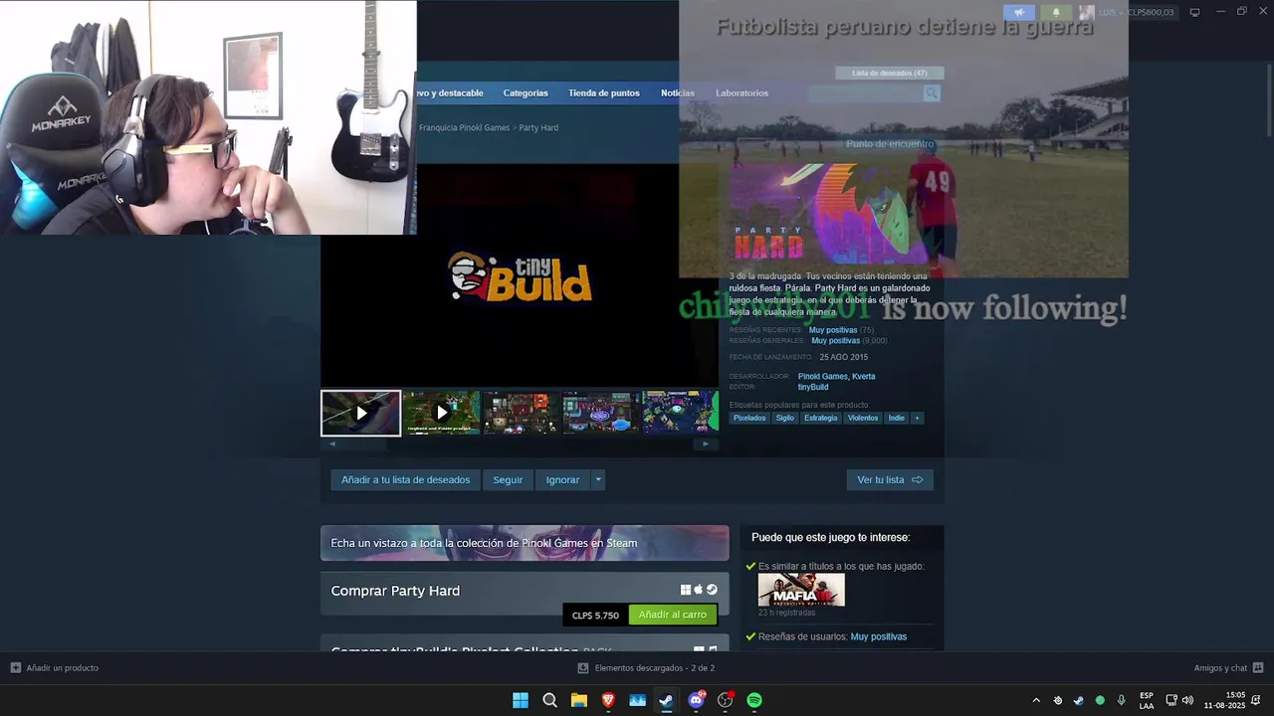Open Punto de encuentro link
Image resolution: width=1274 pixels, height=716 pixels.
[890, 143]
